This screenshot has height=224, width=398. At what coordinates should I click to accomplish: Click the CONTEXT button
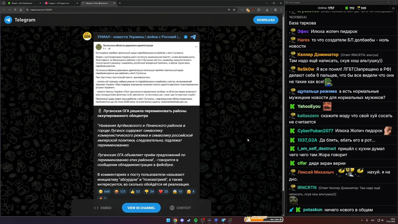[x=180, y=208]
